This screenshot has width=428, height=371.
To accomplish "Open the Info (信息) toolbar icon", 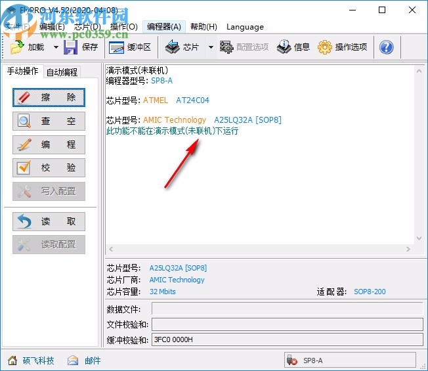I will (x=284, y=47).
